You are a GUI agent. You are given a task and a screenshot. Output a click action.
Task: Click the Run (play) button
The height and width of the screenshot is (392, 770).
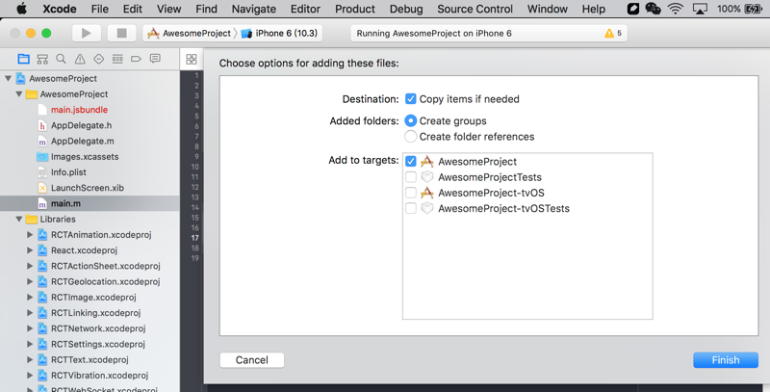[87, 33]
